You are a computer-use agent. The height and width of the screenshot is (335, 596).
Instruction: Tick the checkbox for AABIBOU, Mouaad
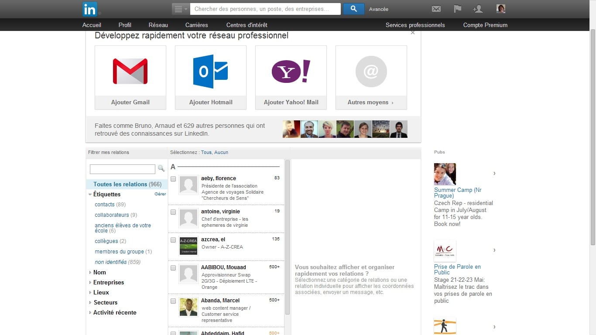pos(173,268)
